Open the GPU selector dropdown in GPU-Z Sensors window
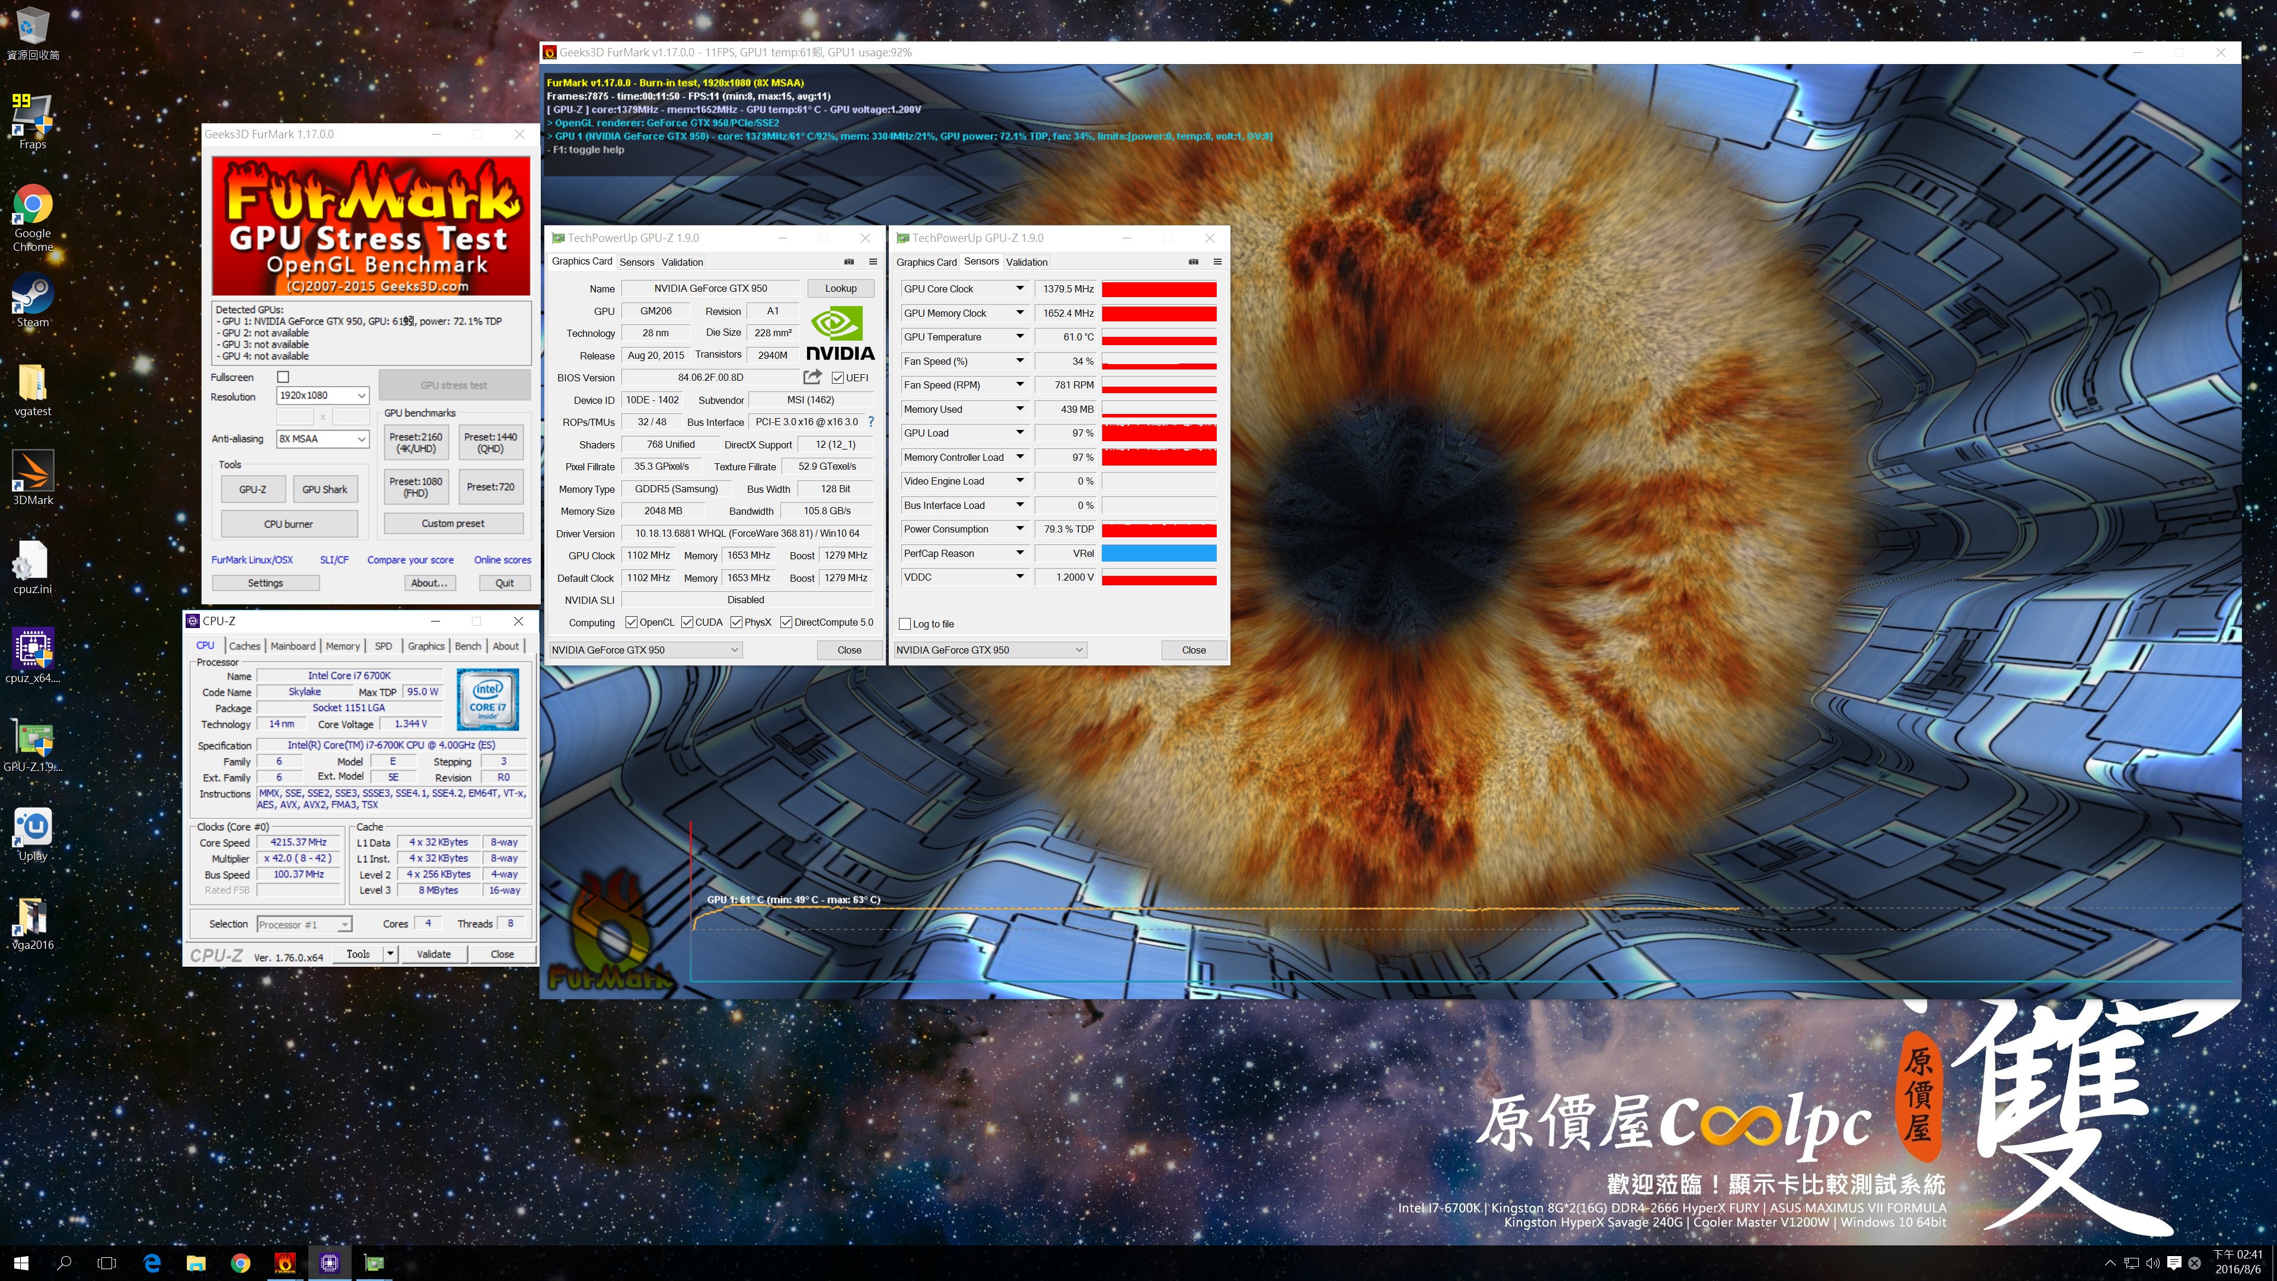 click(989, 650)
